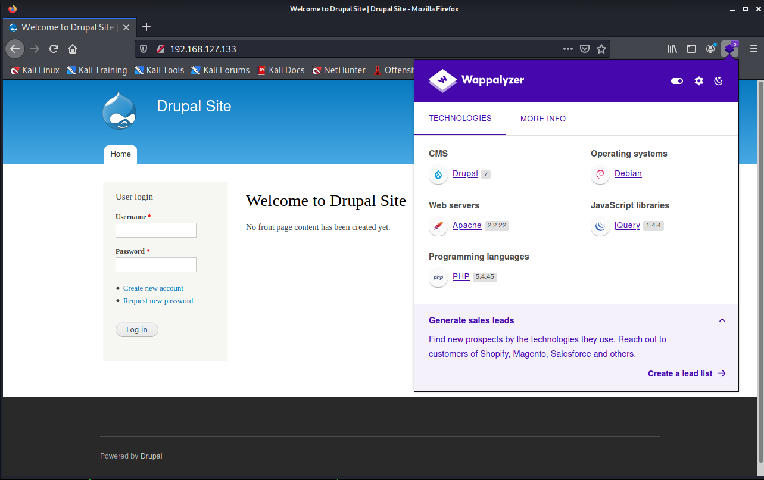Select the Home tab on Drupal site
Screen dimensions: 764x480
(120, 154)
